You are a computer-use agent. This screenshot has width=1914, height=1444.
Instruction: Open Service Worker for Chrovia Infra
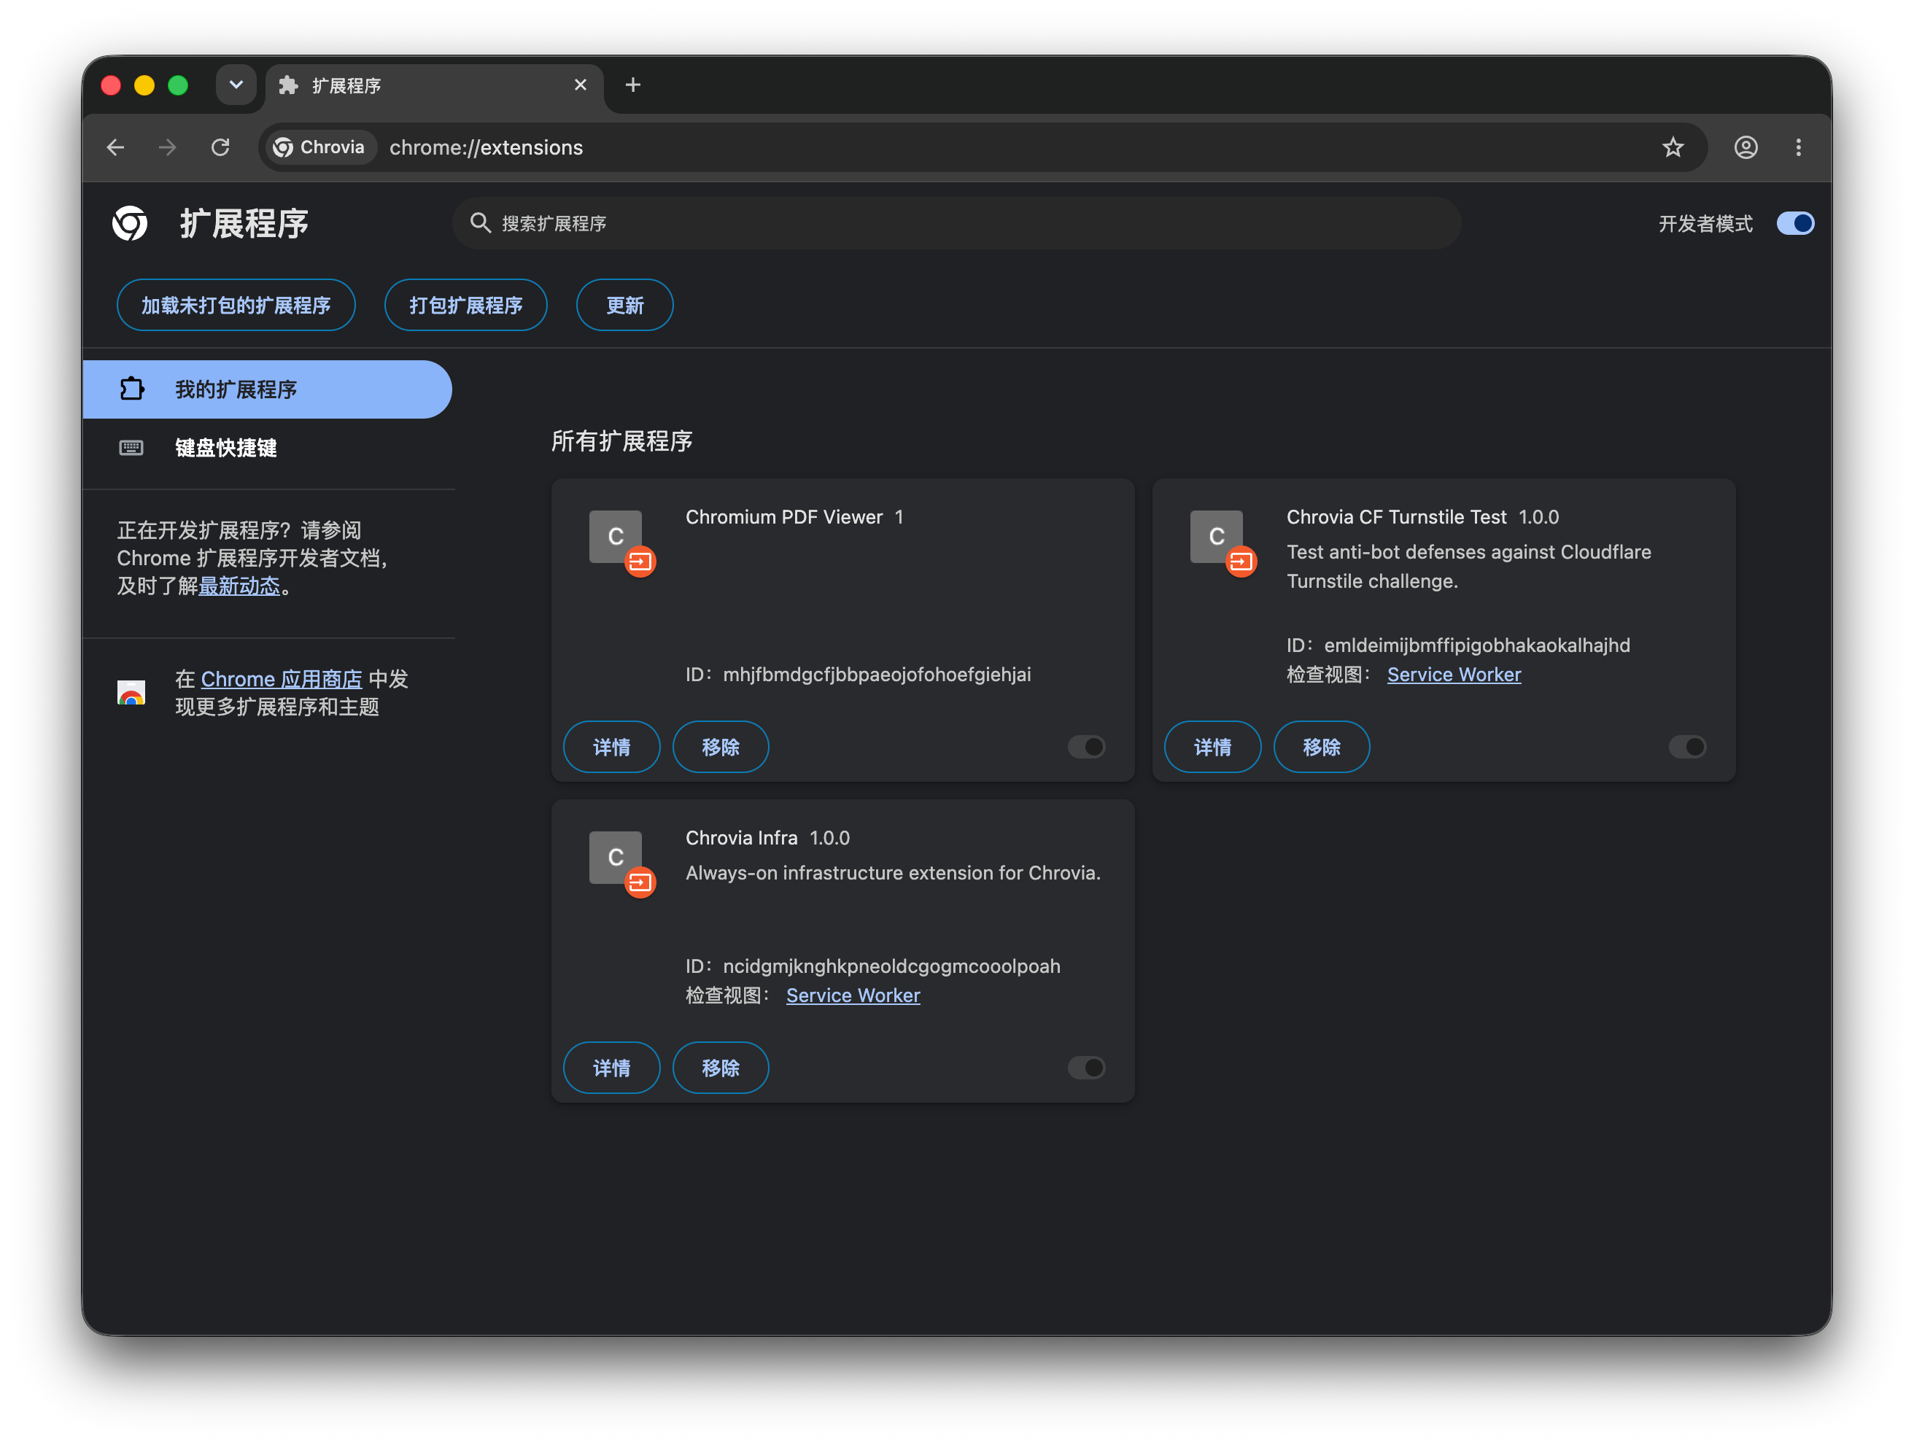tap(852, 995)
